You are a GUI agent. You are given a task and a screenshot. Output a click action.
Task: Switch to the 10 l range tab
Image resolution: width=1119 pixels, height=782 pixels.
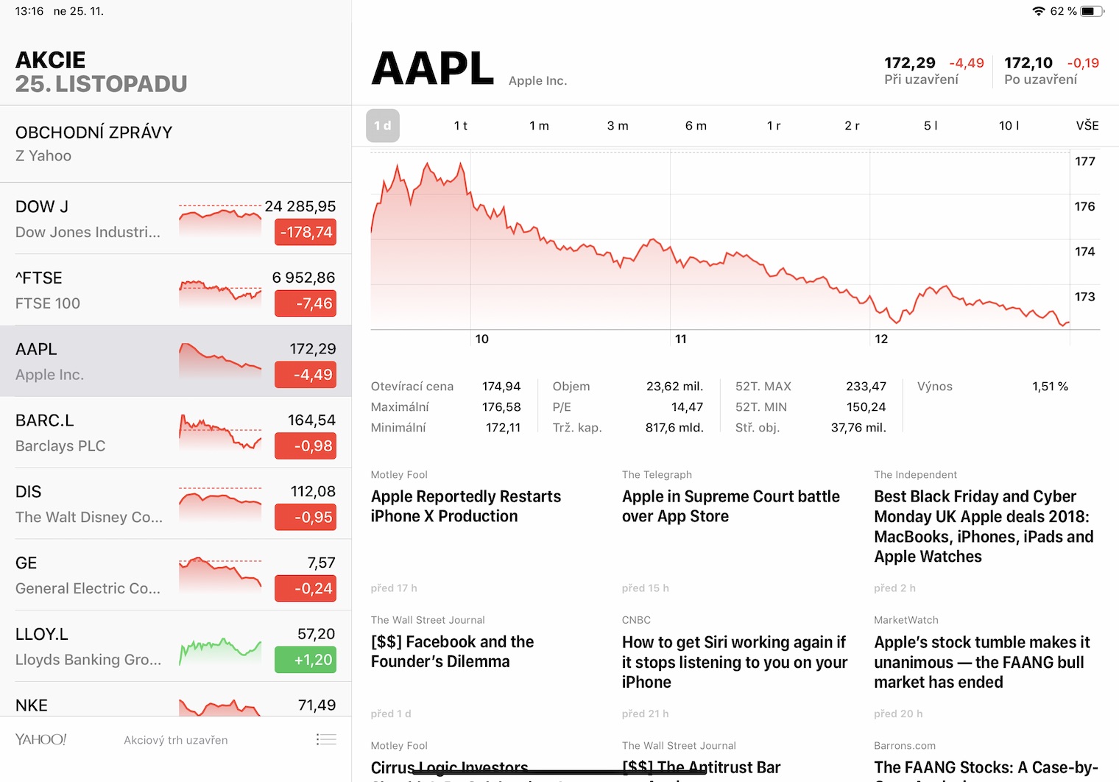1009,125
